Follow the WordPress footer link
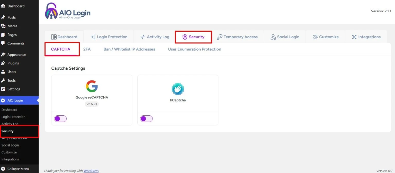The image size is (395, 173). point(91,171)
